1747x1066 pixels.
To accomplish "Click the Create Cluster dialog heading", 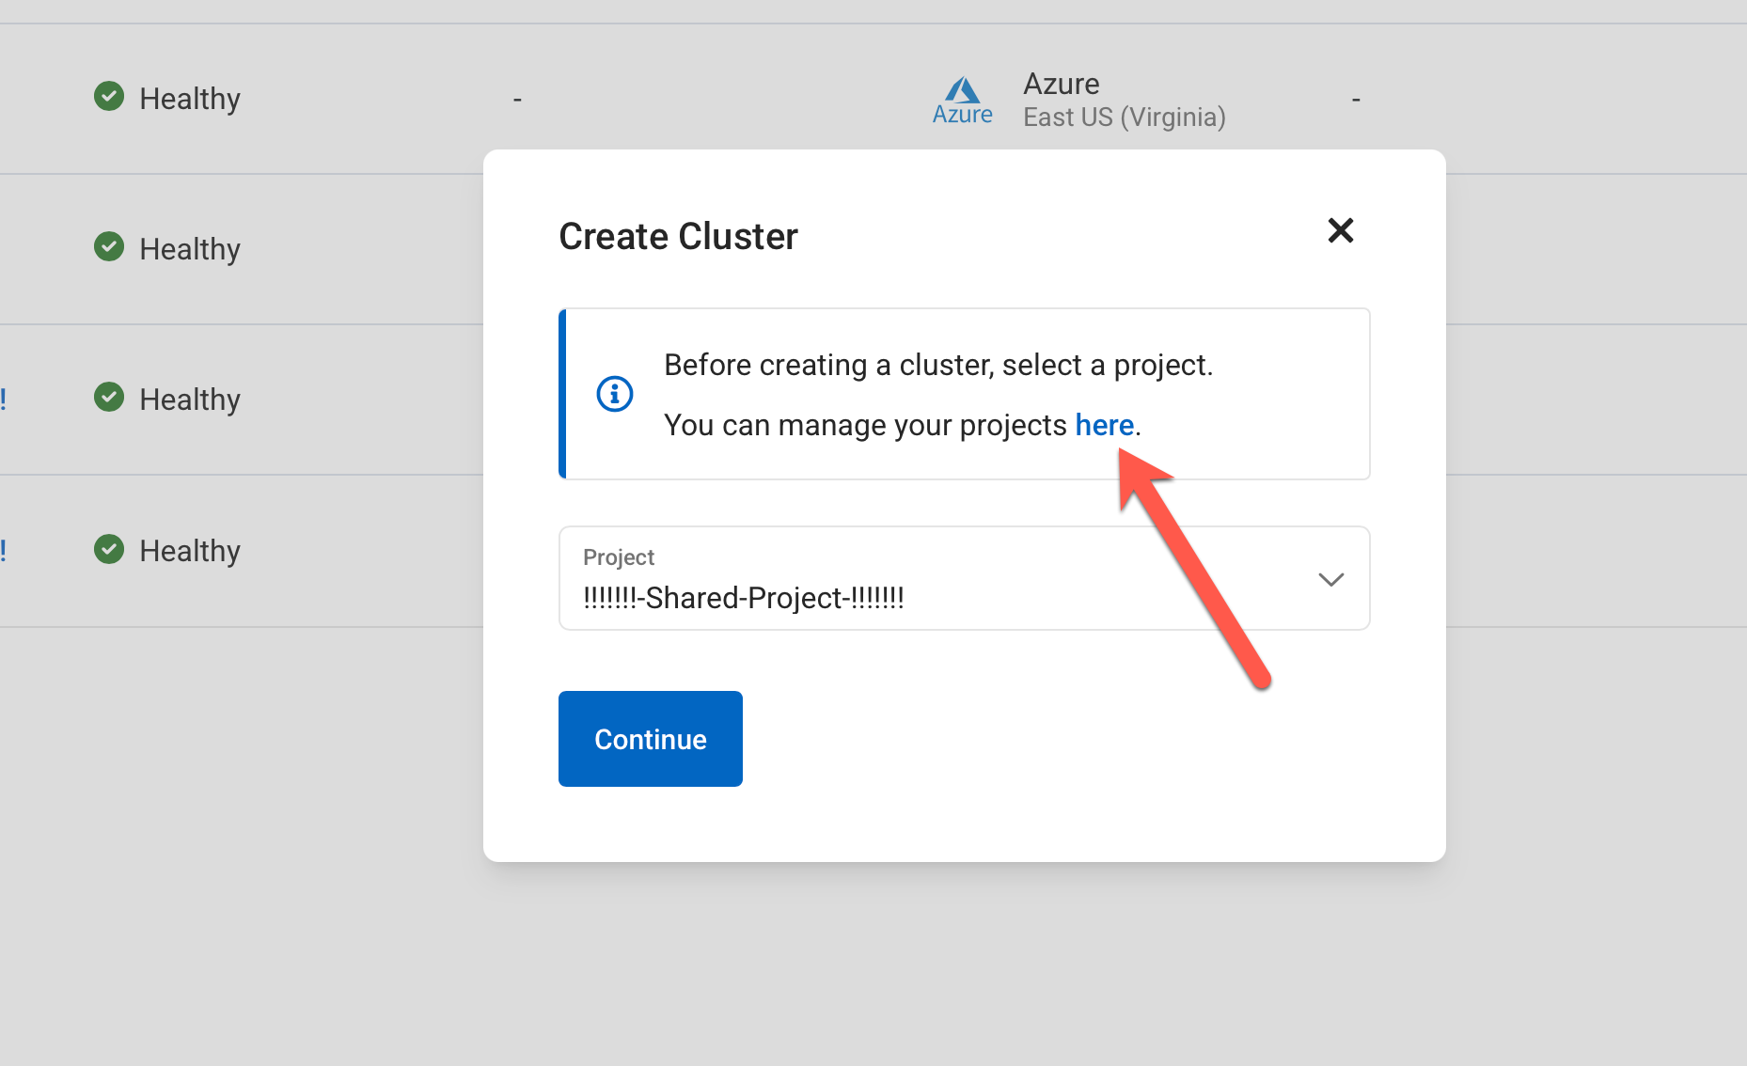I will click(x=678, y=237).
